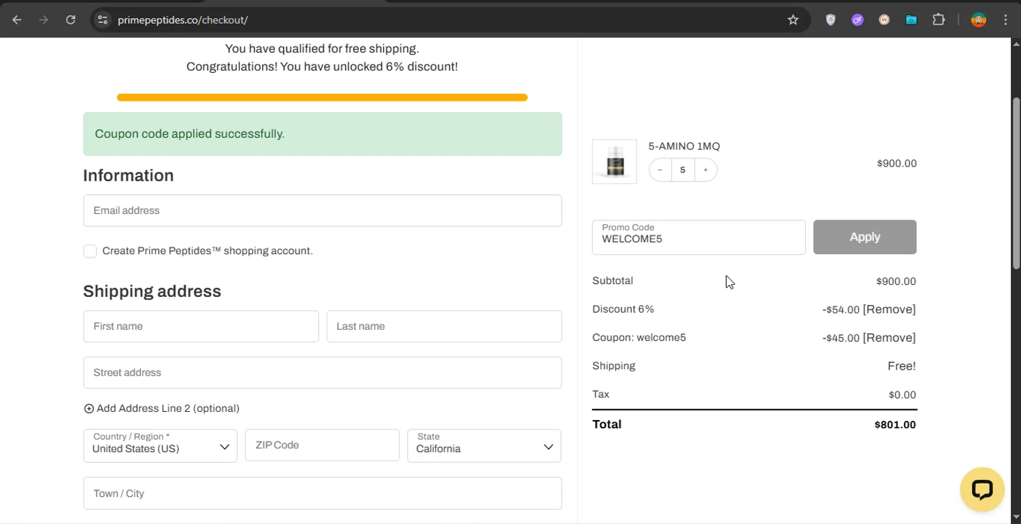Click "You have qualified for free shipping." text
1021x524 pixels.
point(322,49)
